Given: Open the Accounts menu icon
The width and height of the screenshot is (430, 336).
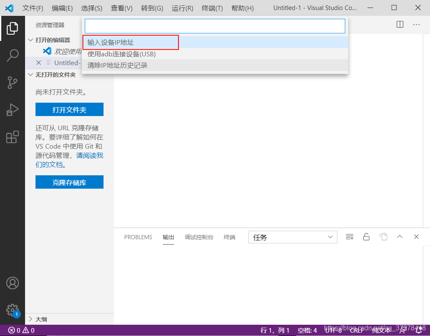Looking at the screenshot, I should point(13,283).
